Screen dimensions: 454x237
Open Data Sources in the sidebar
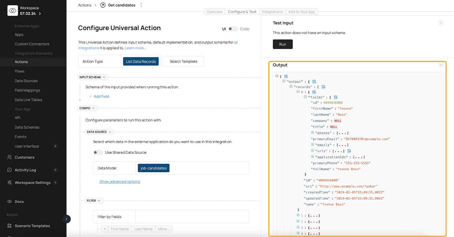[26, 81]
